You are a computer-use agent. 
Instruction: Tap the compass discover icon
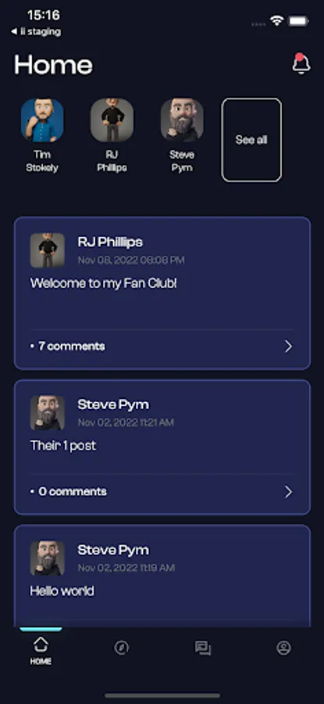pyautogui.click(x=122, y=648)
